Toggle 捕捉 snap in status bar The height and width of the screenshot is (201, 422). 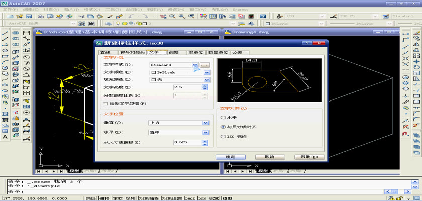(91, 198)
